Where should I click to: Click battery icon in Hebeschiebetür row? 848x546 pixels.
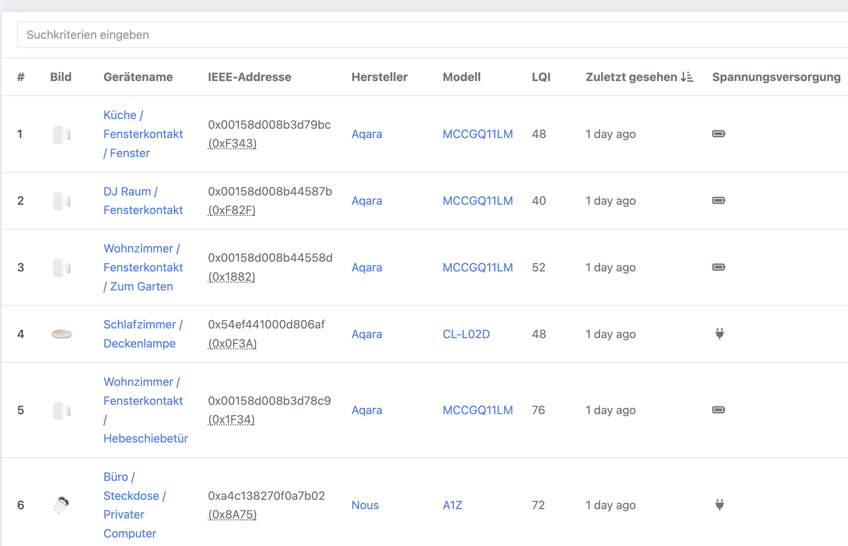(719, 410)
